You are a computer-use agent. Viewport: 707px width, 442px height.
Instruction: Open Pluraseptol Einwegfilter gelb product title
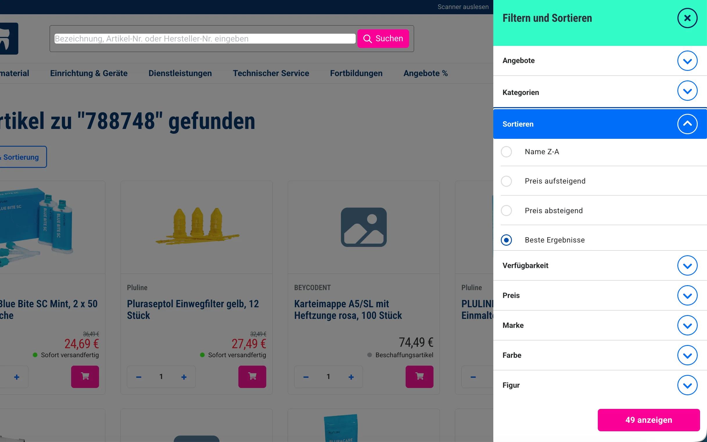coord(193,310)
